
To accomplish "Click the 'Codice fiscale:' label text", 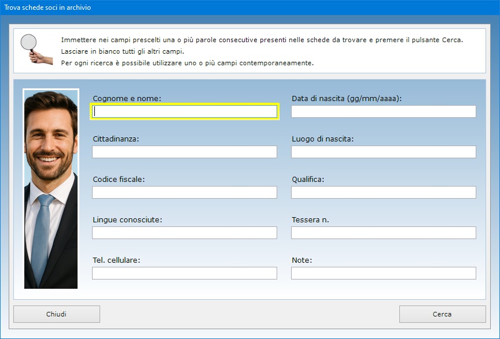I will click(119, 180).
